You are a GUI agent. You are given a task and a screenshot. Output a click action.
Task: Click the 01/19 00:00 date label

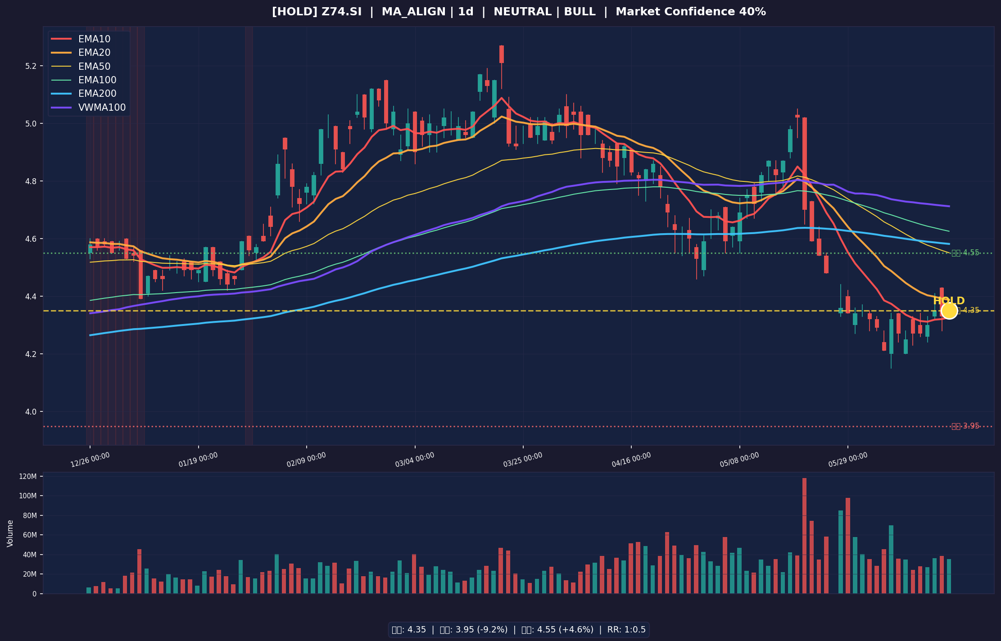pos(198,460)
